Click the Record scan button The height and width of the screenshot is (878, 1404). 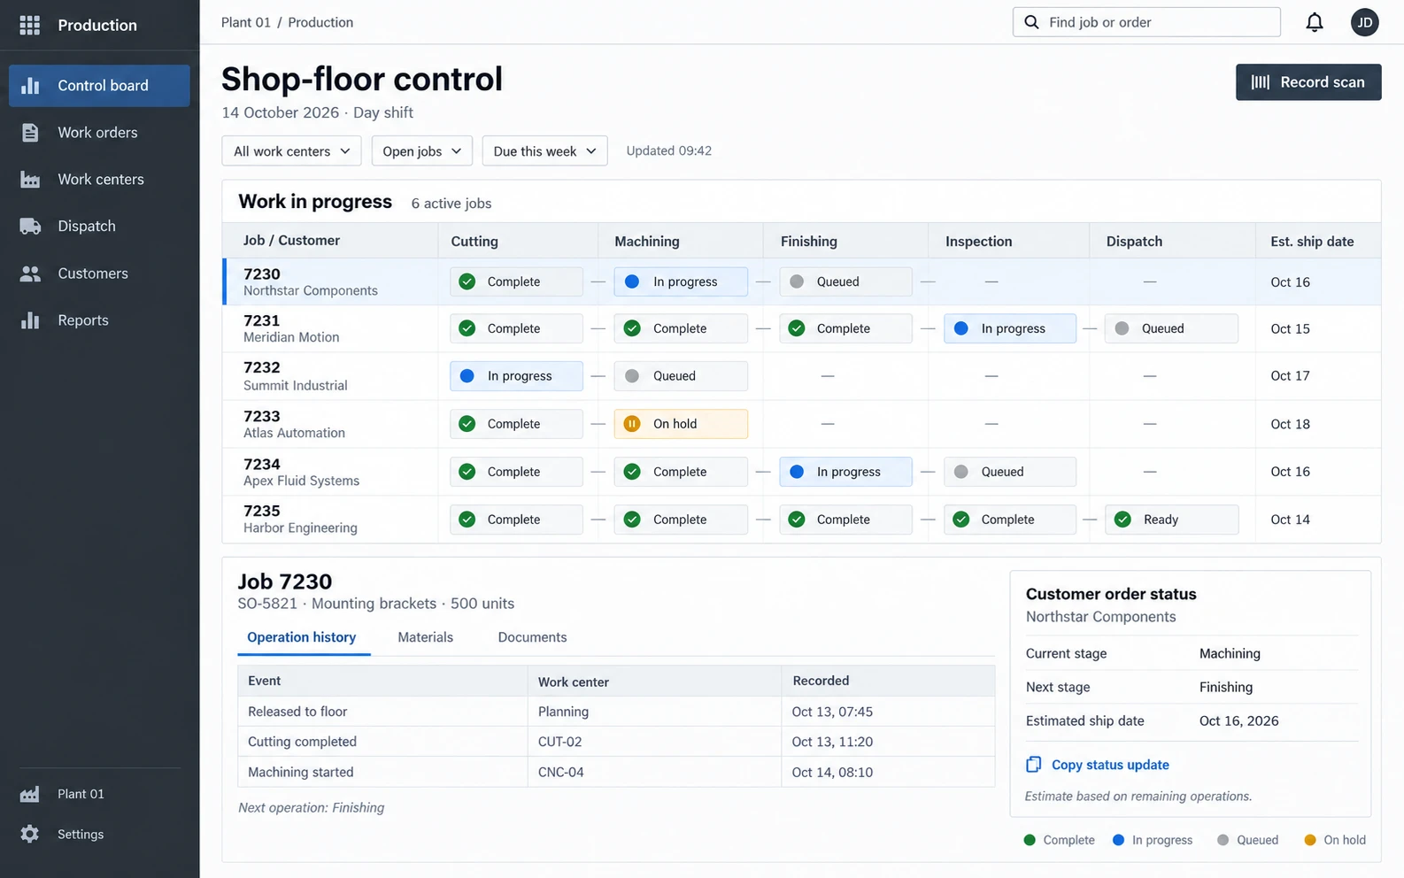(1308, 82)
